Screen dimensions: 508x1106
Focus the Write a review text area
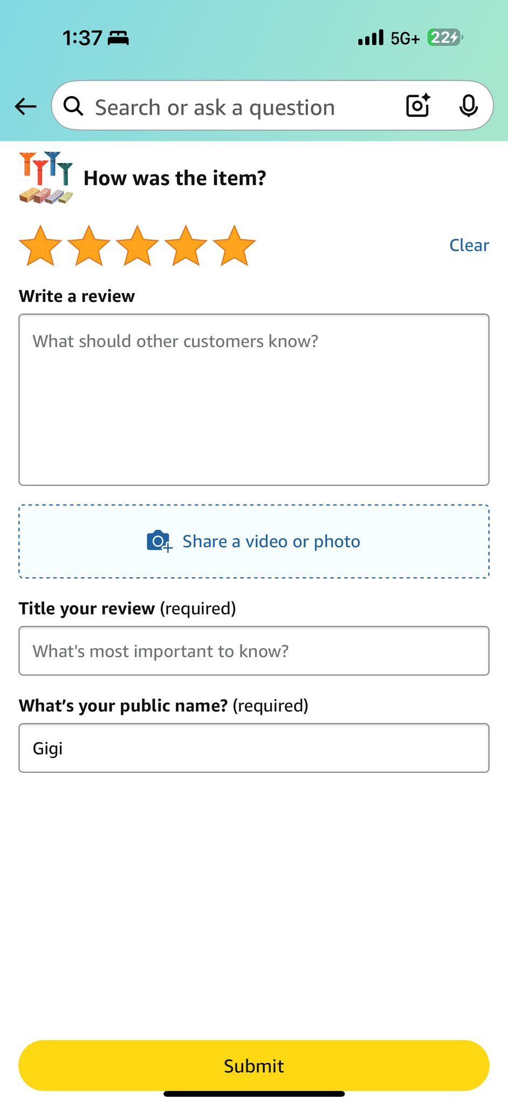point(253,400)
